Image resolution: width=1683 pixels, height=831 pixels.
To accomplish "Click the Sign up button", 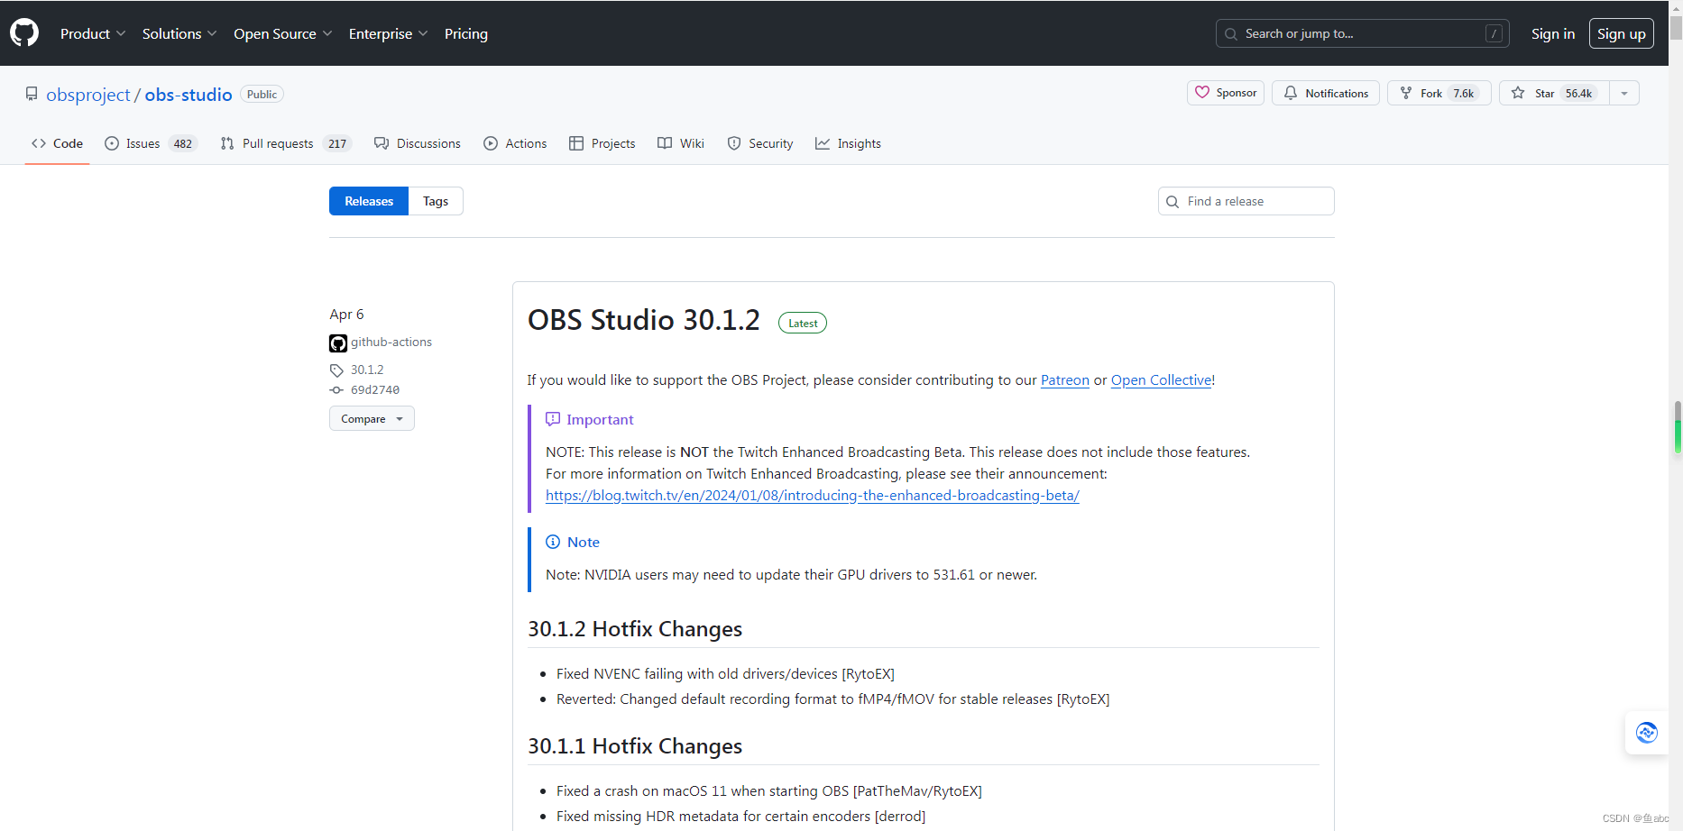I will 1621,33.
